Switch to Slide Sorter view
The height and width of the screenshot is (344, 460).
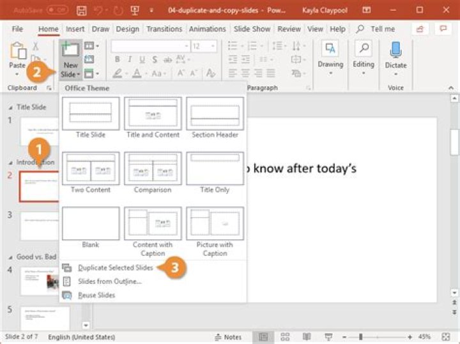[285, 337]
